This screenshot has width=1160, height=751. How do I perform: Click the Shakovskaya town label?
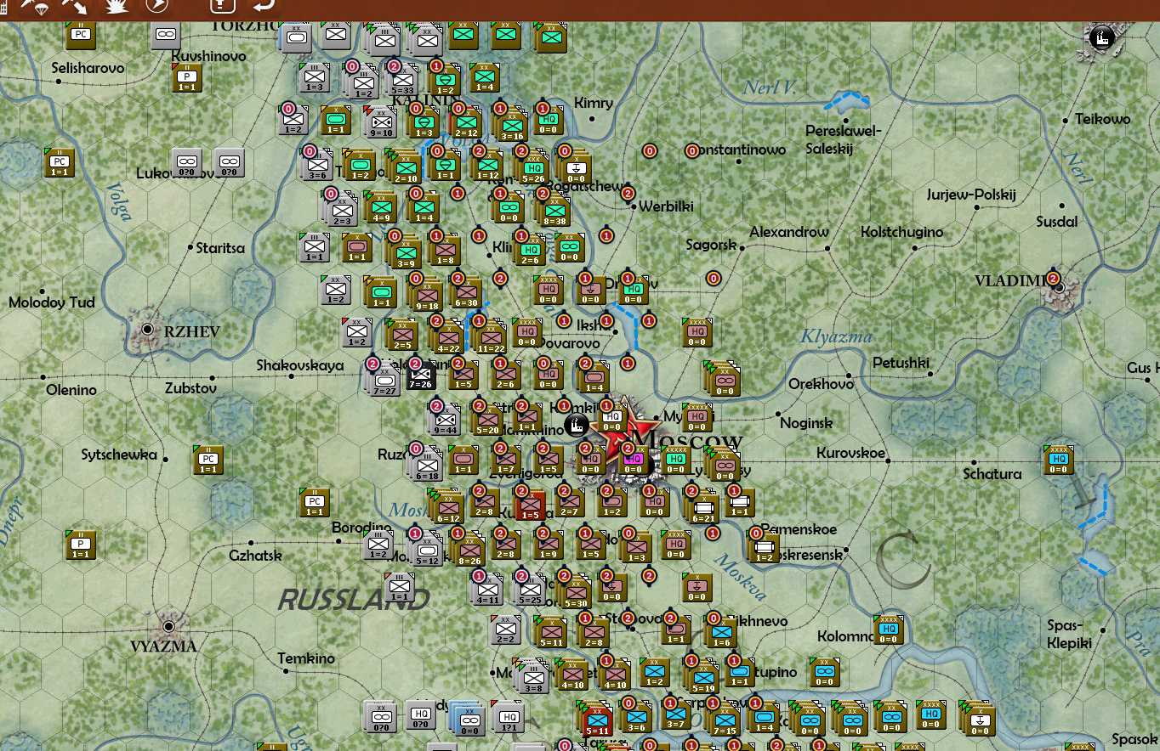point(300,365)
